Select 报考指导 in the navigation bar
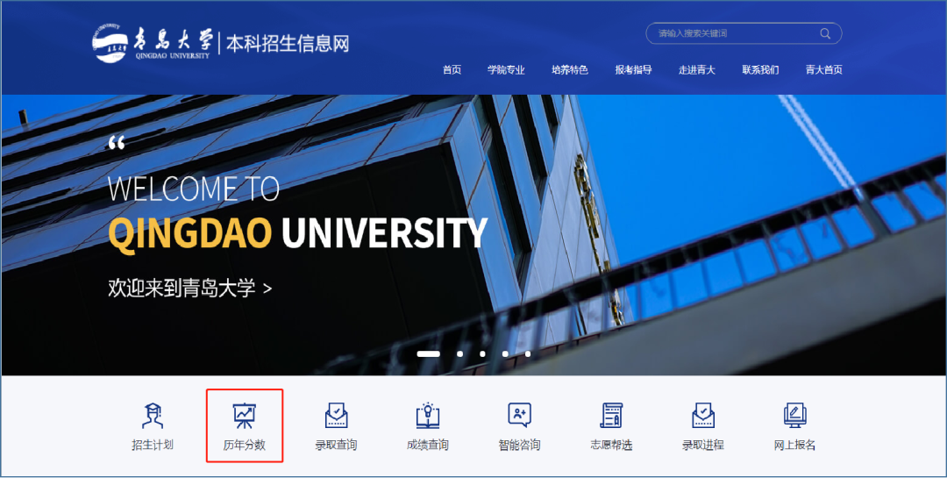Image resolution: width=947 pixels, height=478 pixels. [x=633, y=70]
